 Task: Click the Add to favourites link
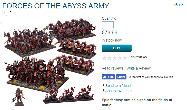(119, 91)
